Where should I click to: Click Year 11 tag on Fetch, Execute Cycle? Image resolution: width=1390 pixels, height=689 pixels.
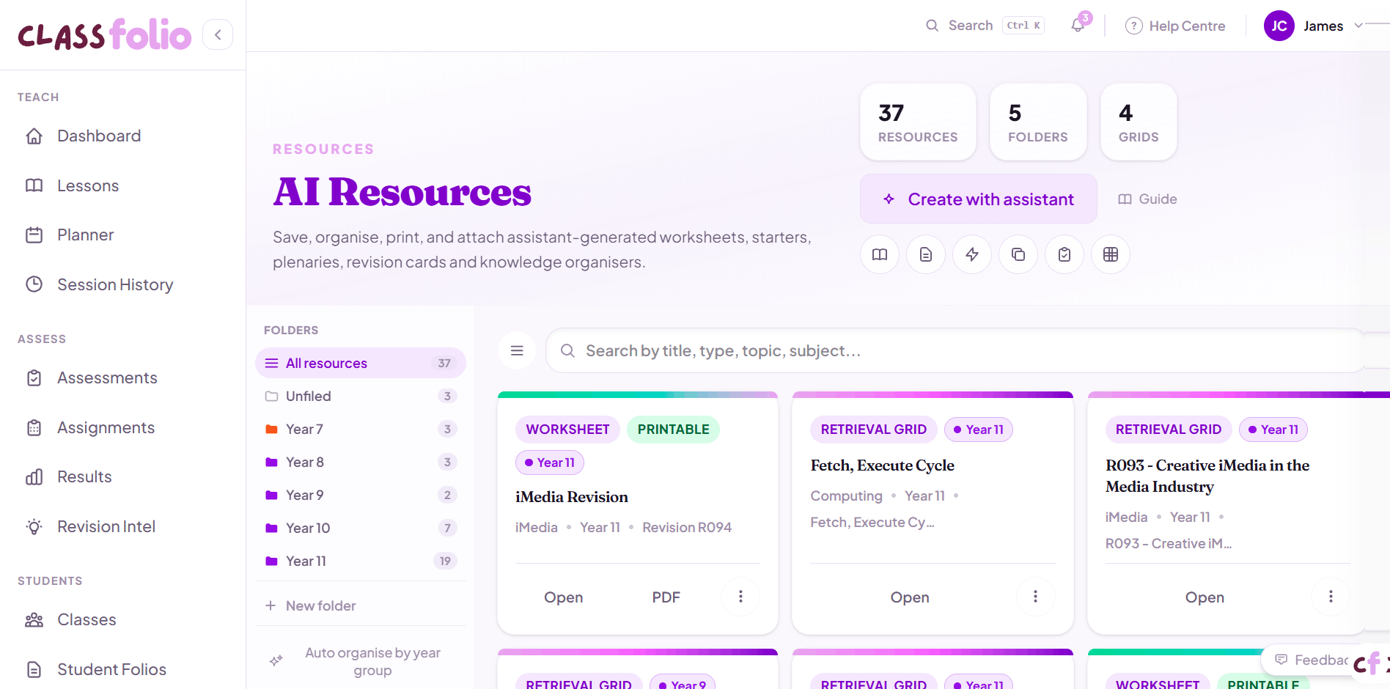pos(979,430)
